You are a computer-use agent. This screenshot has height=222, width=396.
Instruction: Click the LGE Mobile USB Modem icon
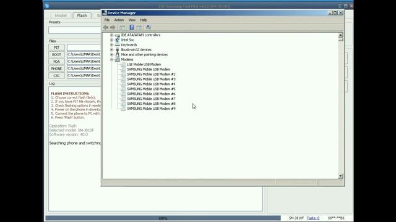pyautogui.click(x=123, y=64)
